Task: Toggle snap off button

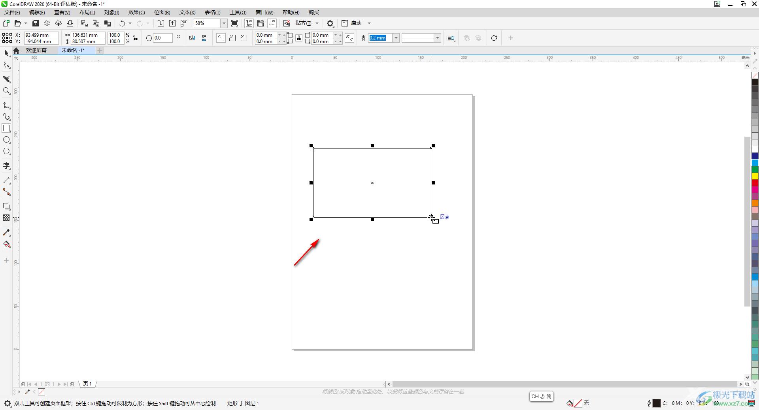Action: pyautogui.click(x=287, y=23)
